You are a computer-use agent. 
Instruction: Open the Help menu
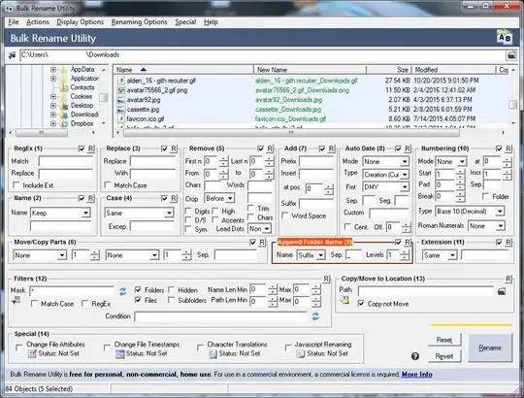coord(211,22)
